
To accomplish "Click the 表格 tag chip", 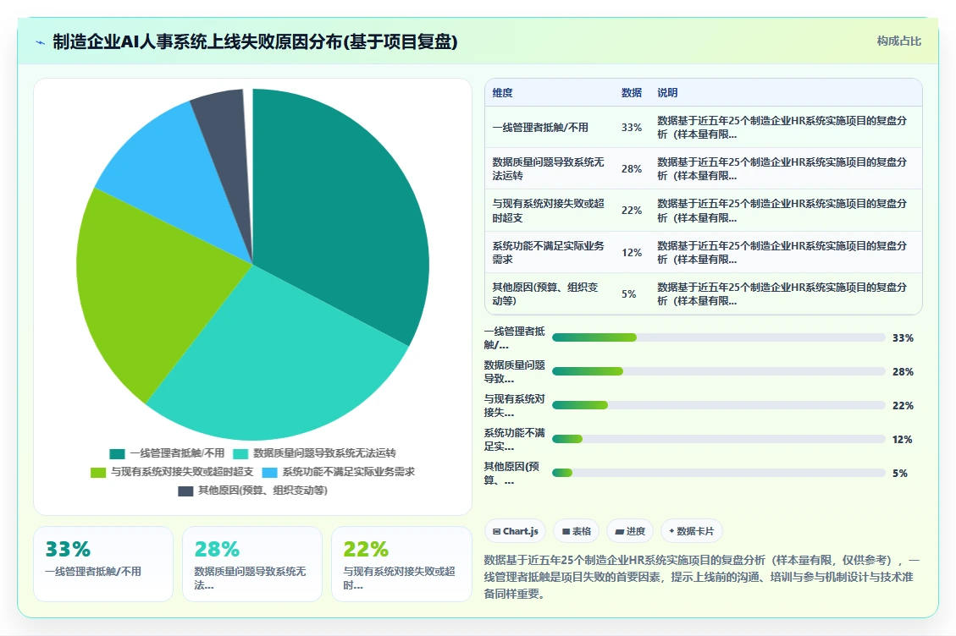I will [576, 531].
